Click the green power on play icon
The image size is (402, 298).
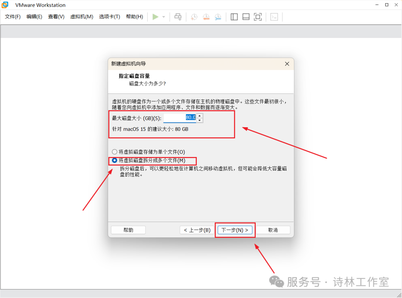click(x=155, y=17)
